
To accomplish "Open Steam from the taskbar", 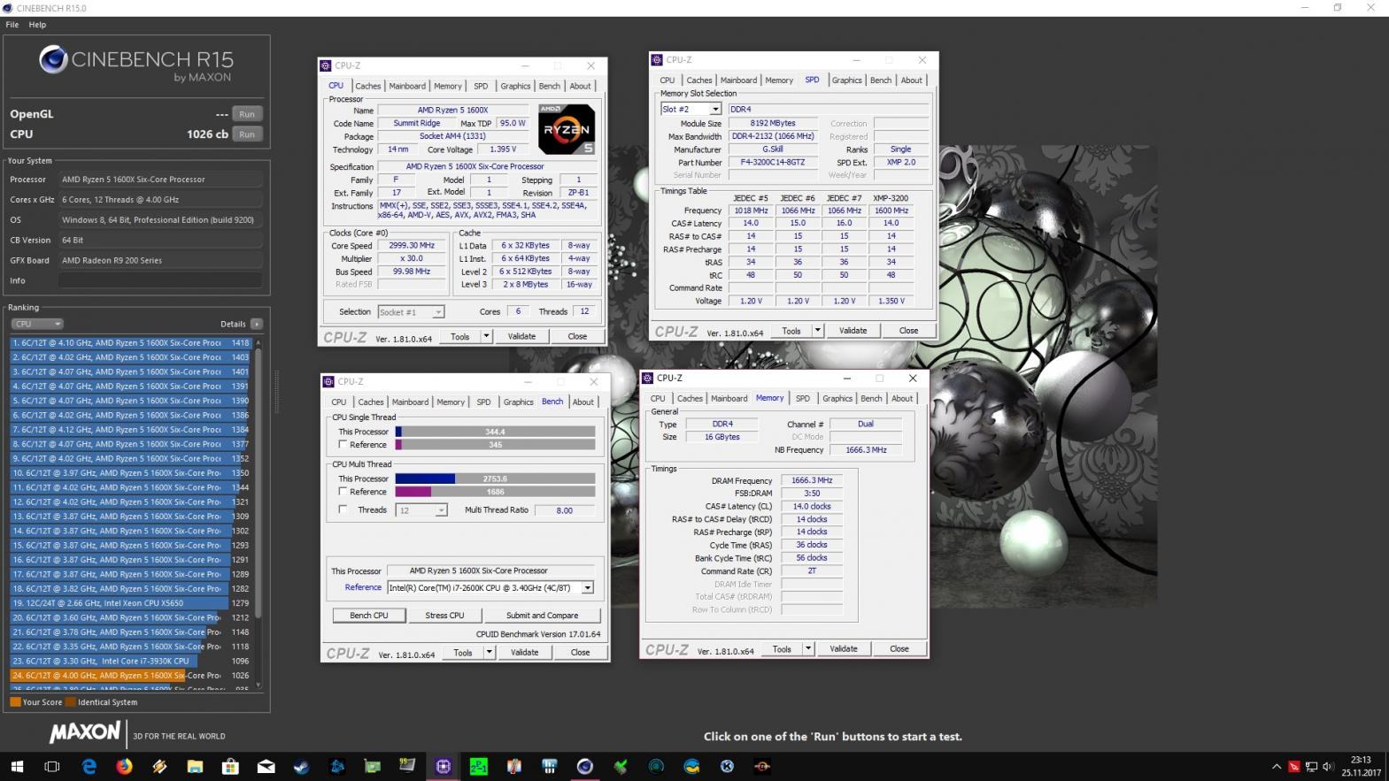I will coord(301,767).
